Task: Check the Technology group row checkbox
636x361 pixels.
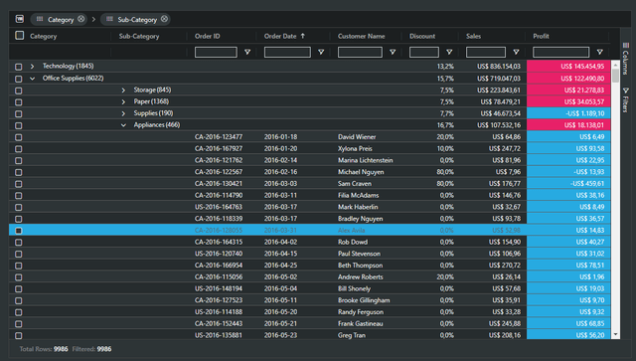Action: (x=19, y=67)
